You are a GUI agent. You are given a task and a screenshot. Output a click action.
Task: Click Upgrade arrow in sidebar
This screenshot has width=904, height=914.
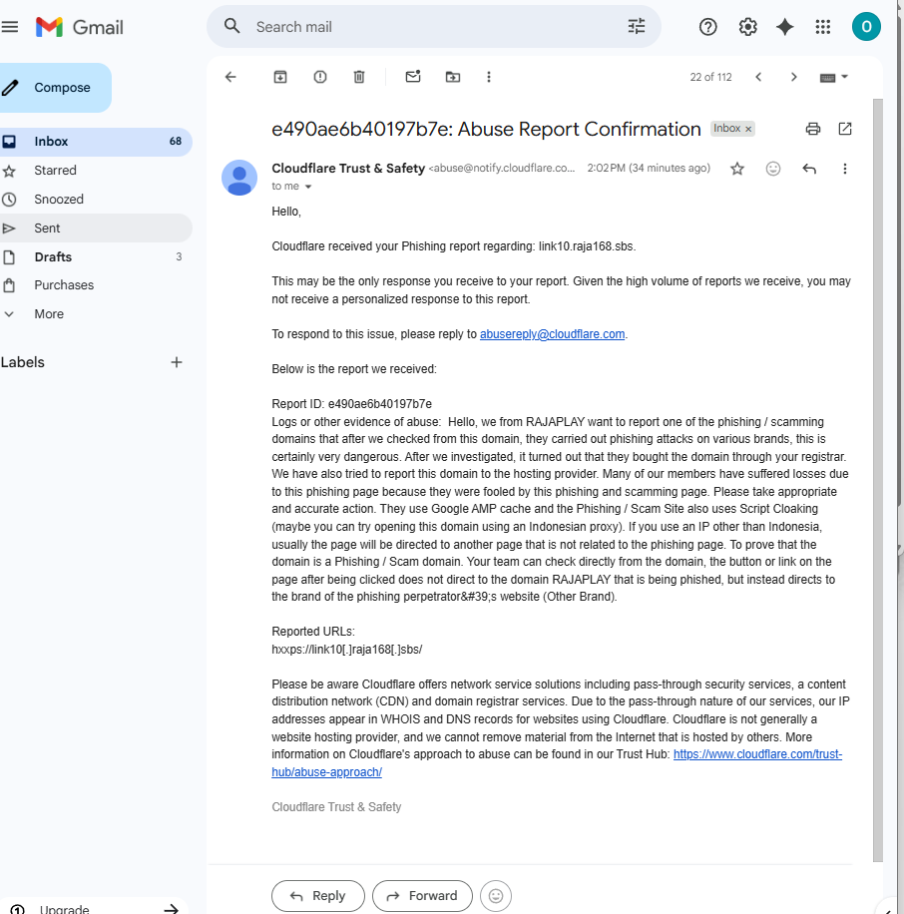pyautogui.click(x=172, y=908)
